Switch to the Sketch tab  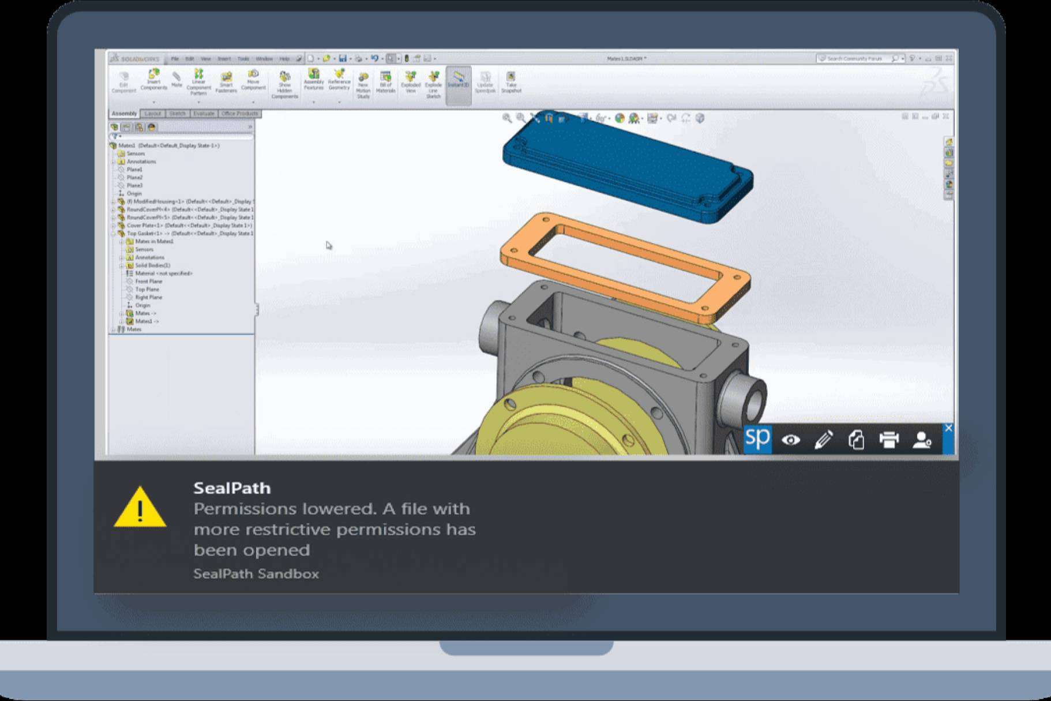click(x=178, y=114)
